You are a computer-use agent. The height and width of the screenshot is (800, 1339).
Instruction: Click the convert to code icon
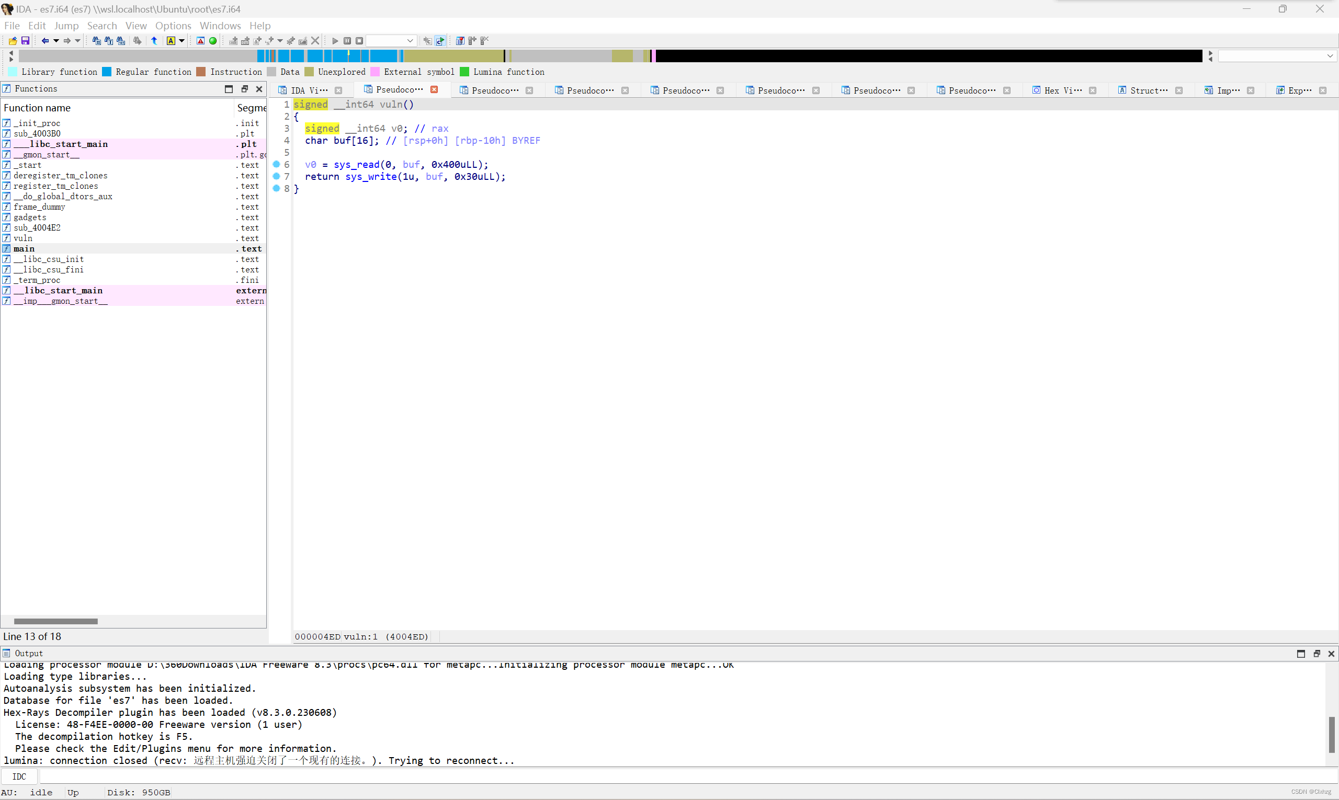click(x=233, y=41)
